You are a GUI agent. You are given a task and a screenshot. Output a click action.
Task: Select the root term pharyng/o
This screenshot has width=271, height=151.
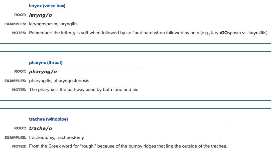point(43,72)
